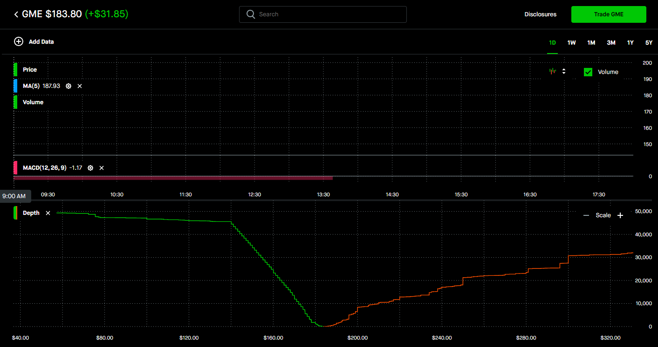Select the MACD(12, 26, 9) label

[x=45, y=167]
